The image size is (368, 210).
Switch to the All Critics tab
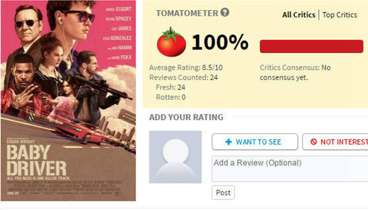tap(299, 15)
